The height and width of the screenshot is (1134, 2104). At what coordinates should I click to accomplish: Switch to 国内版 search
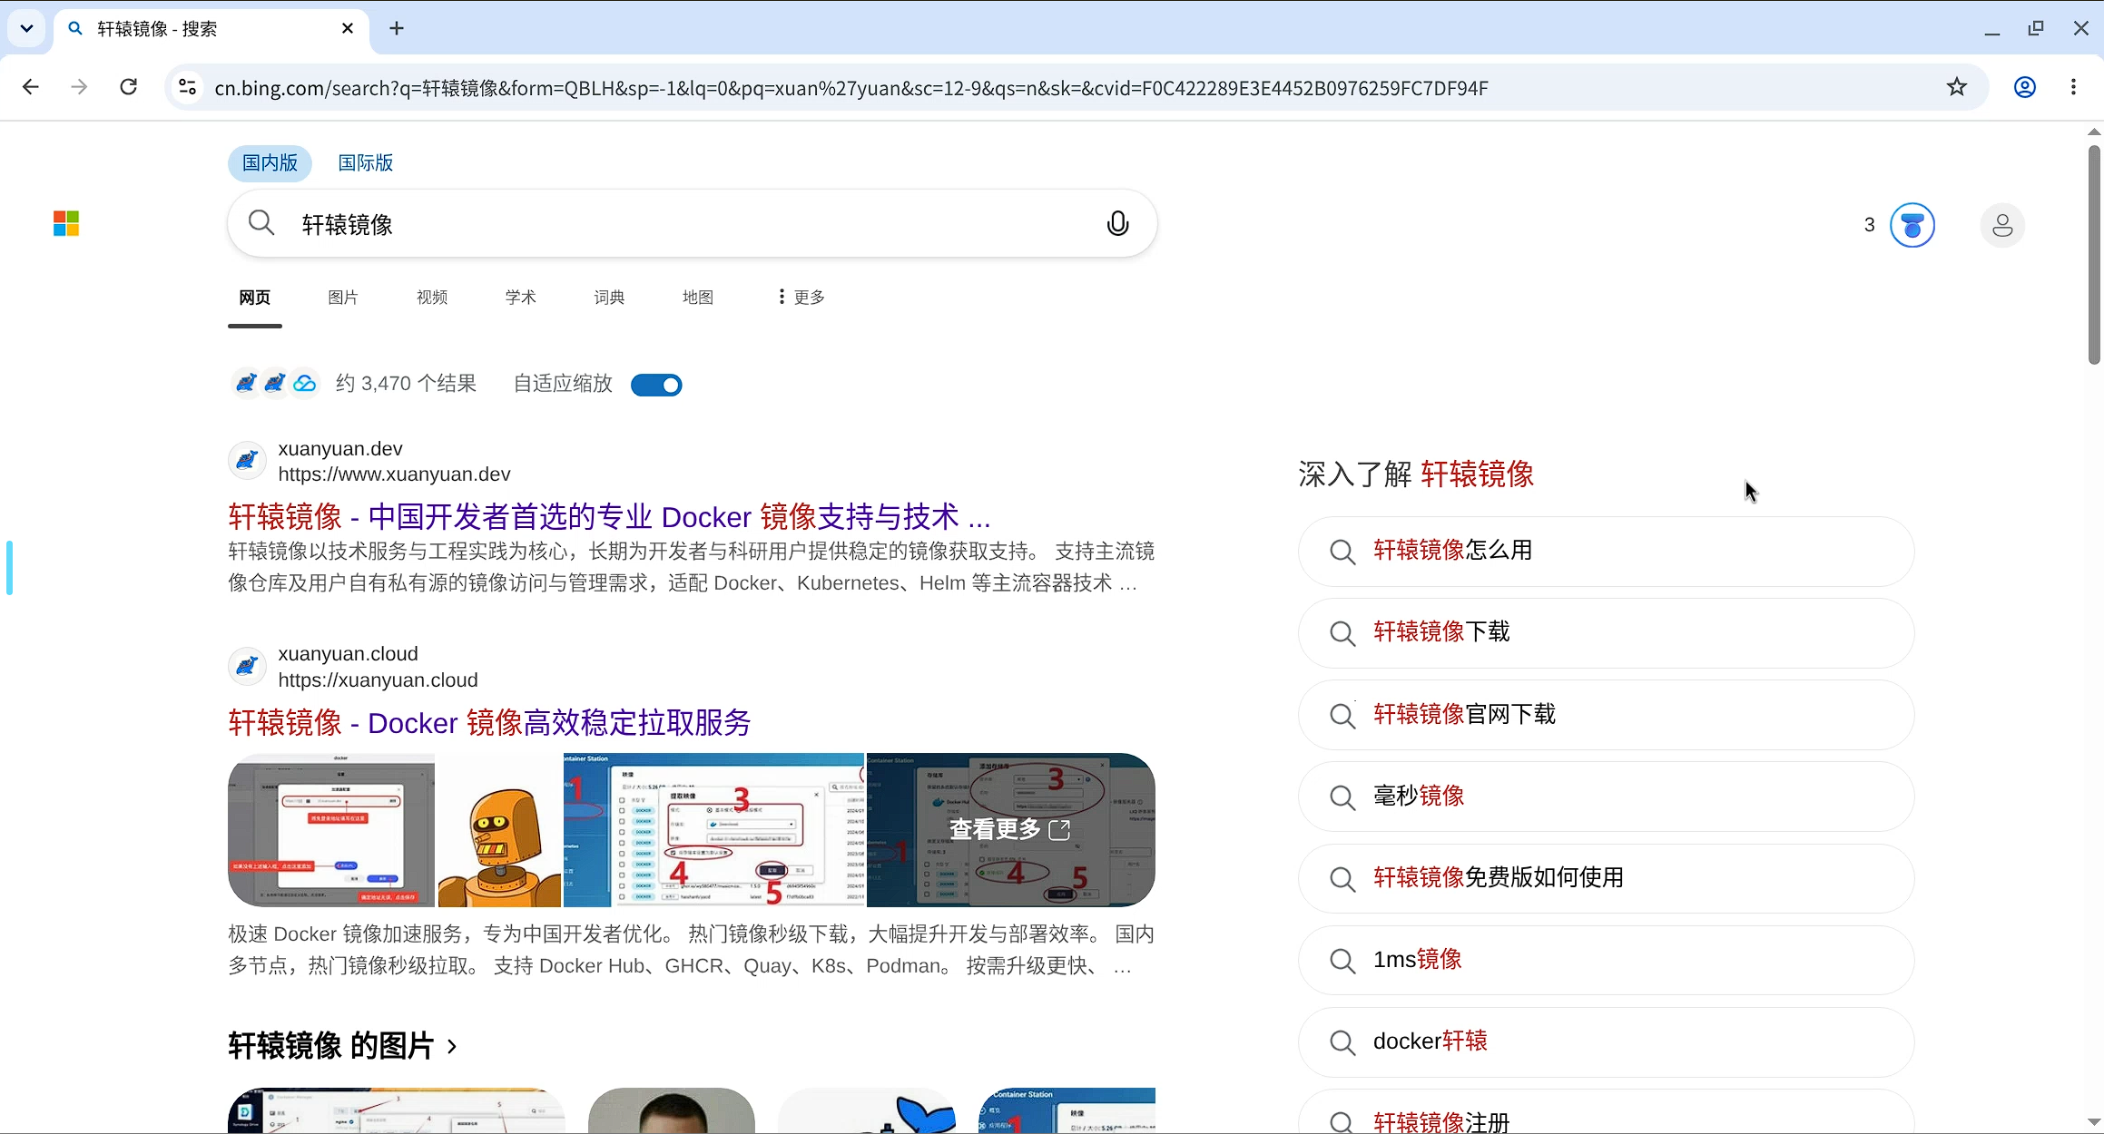click(270, 163)
